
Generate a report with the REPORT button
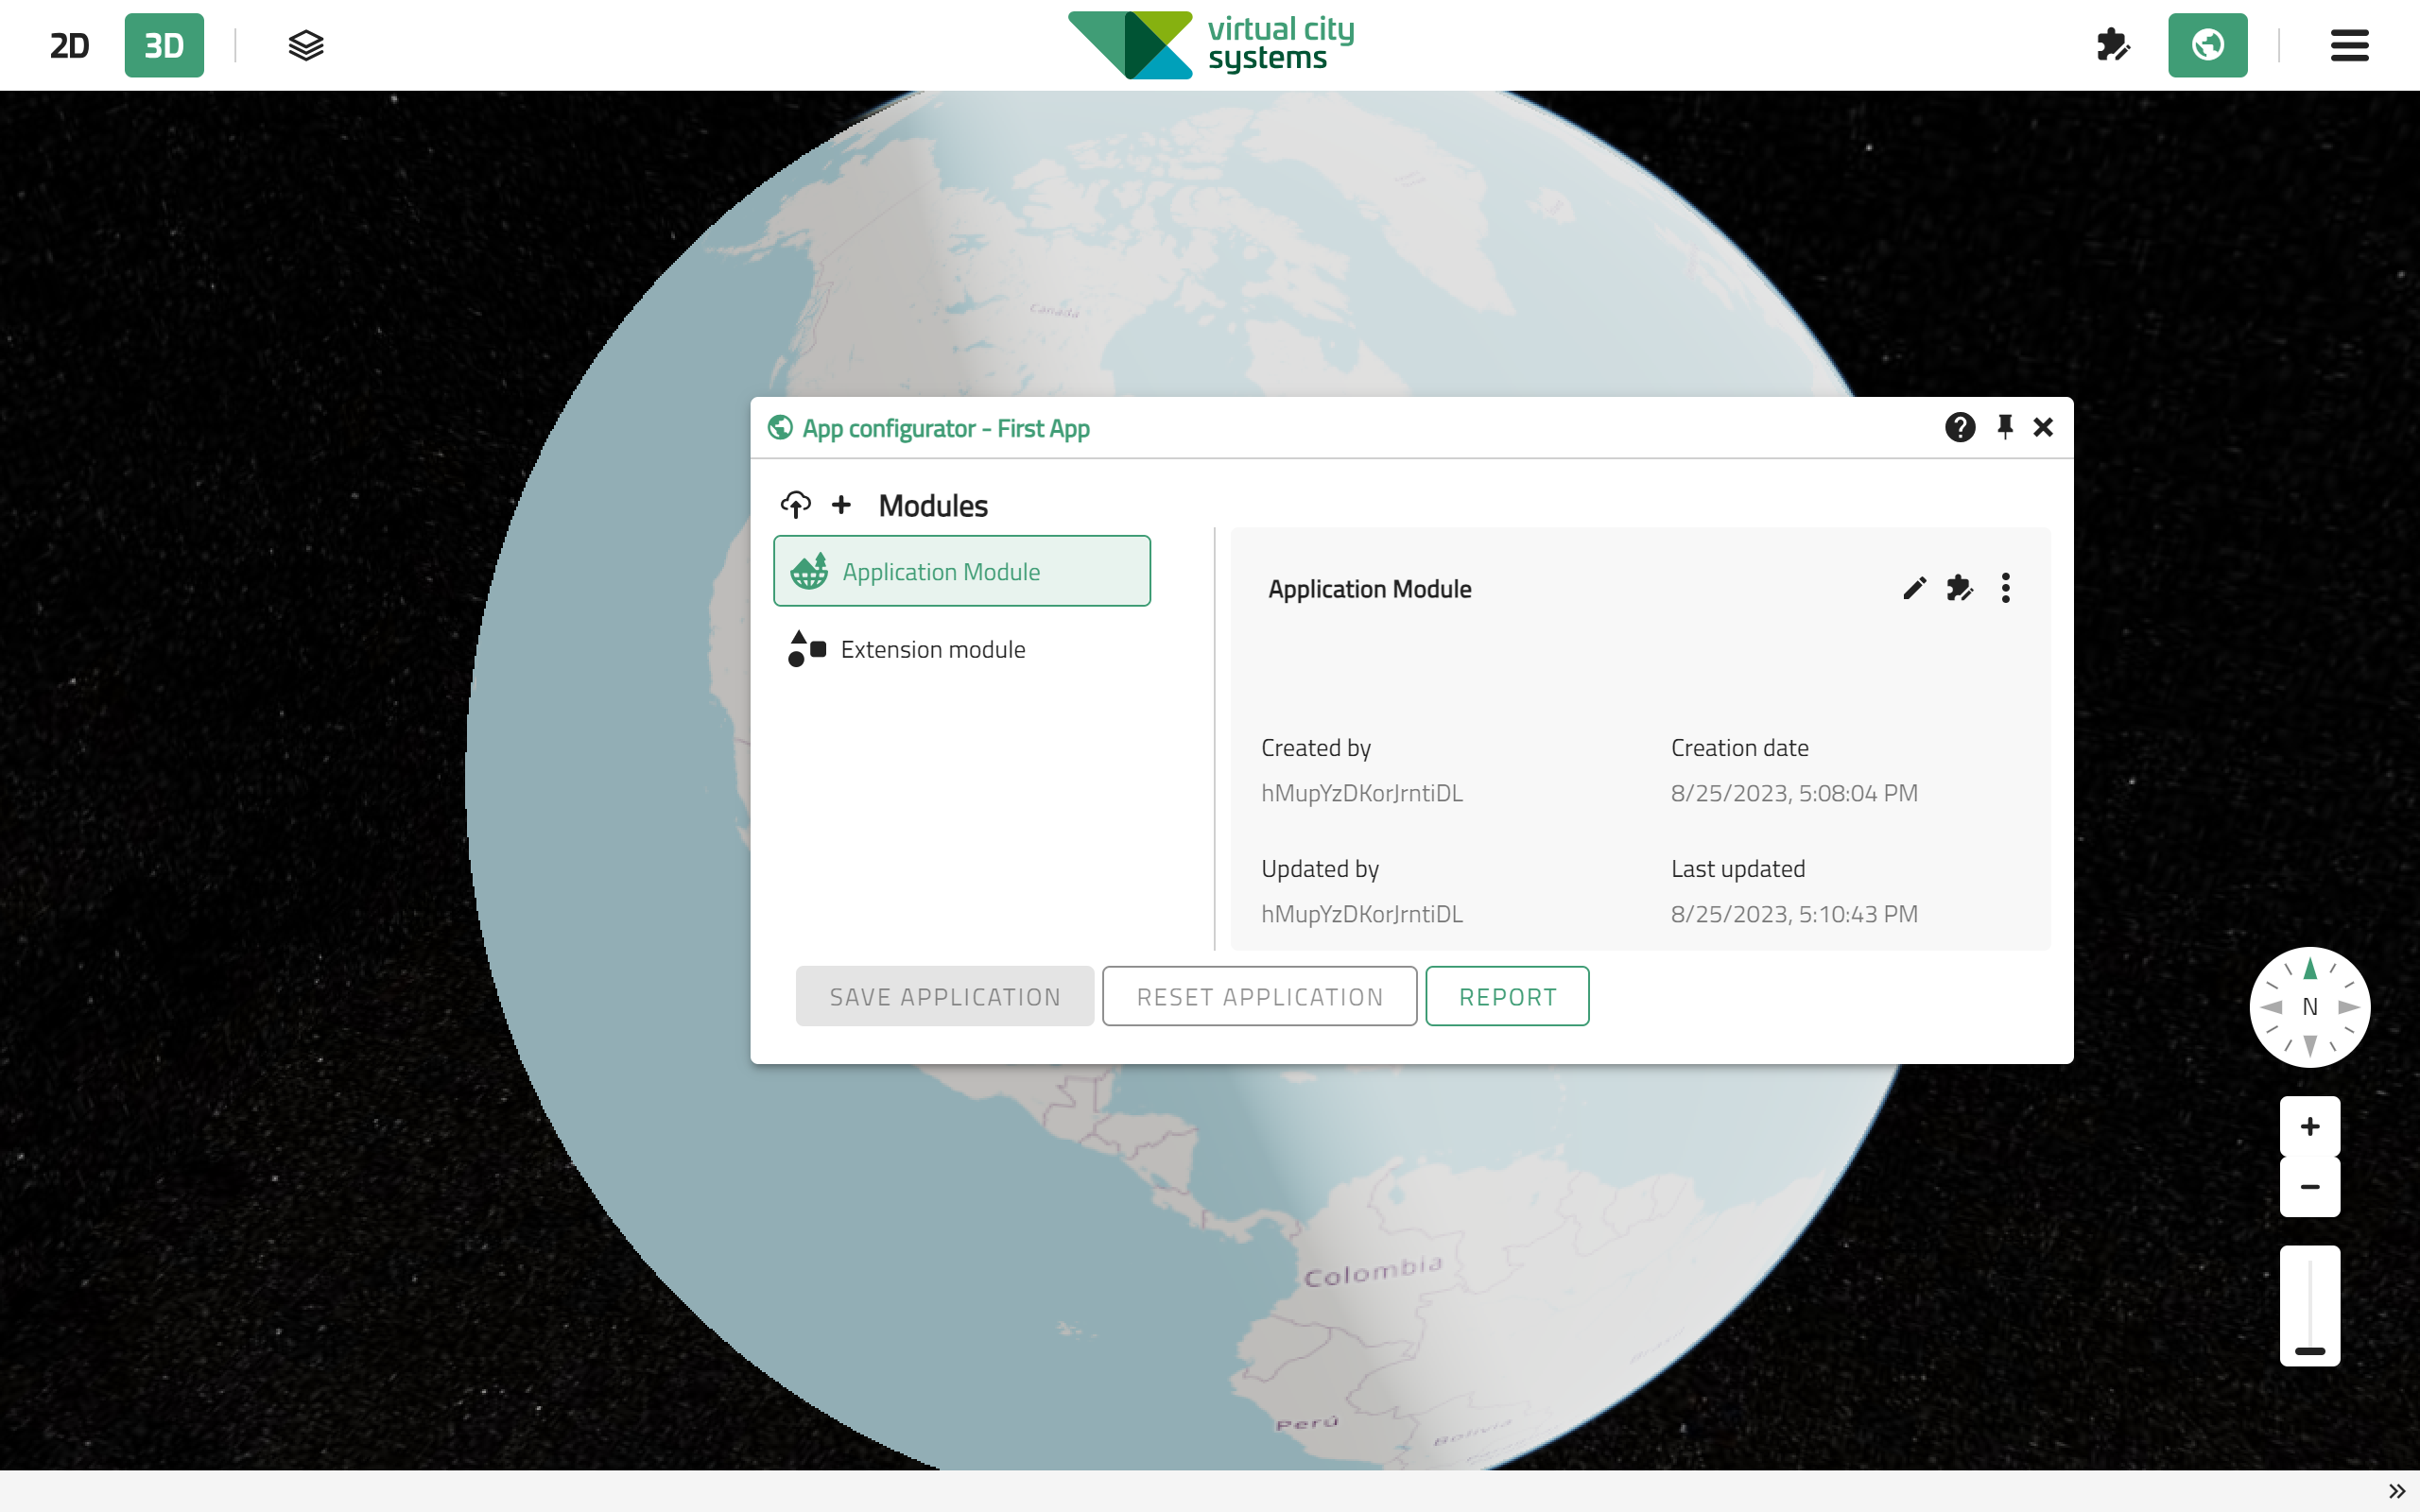coord(1507,996)
